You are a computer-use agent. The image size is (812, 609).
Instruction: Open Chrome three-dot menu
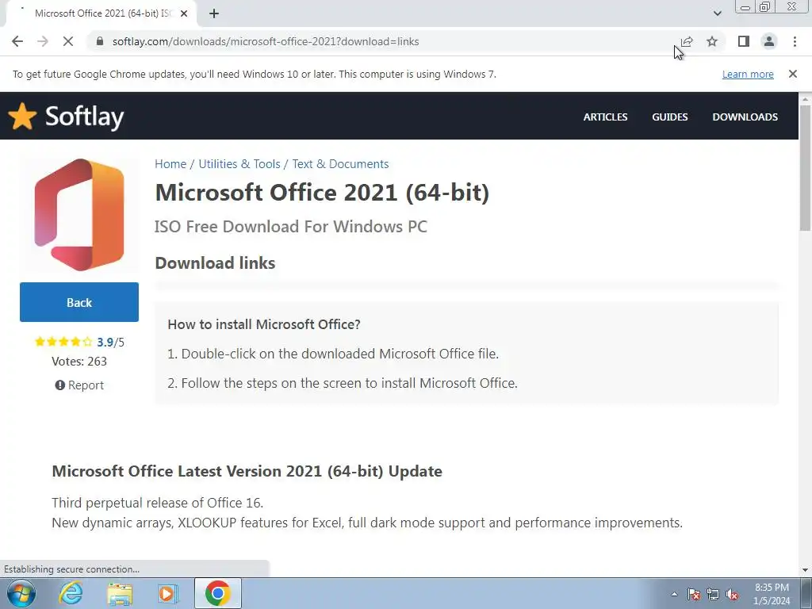795,41
